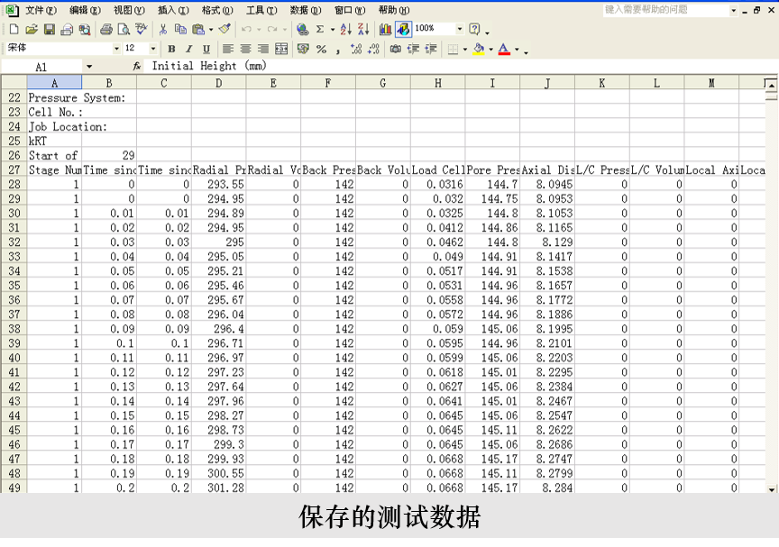The image size is (779, 547).
Task: Select column header A
Action: (54, 82)
